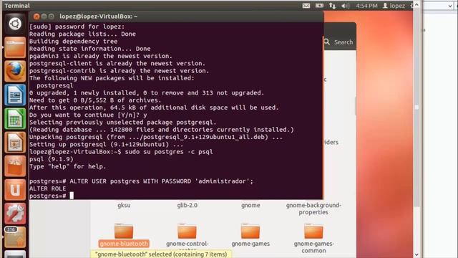The image size is (458, 258).
Task: Open Ubuntu Software Center launcher icon
Action: pyautogui.click(x=15, y=166)
